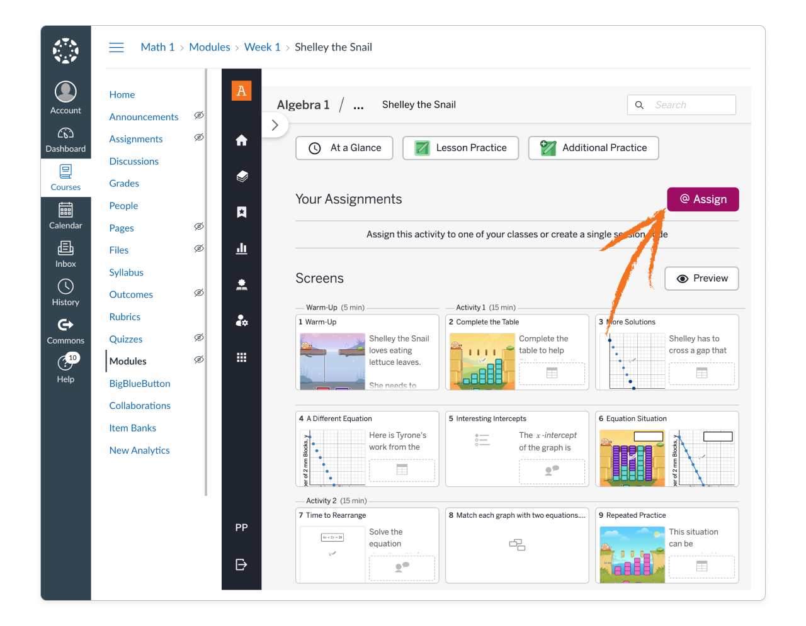Viewport: 806px width, 626px height.
Task: Select the home icon in the activity toolbar
Action: [x=241, y=140]
